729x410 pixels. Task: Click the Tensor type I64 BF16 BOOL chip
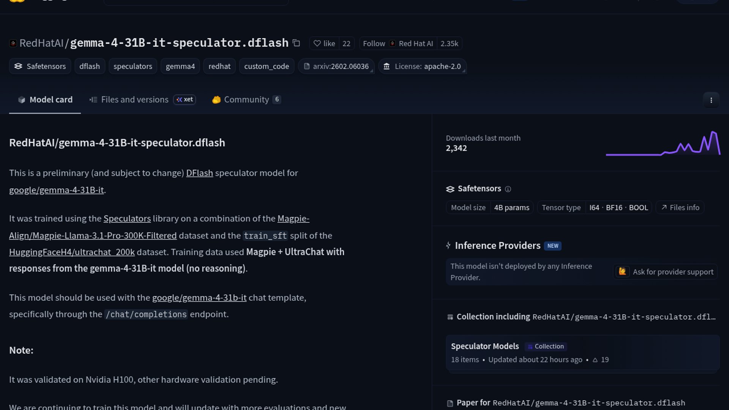pos(595,208)
